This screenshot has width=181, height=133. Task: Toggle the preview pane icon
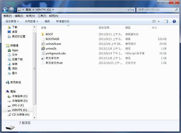[x=166, y=21]
